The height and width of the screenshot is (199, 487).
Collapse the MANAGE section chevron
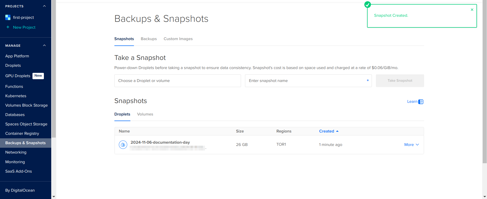(44, 45)
